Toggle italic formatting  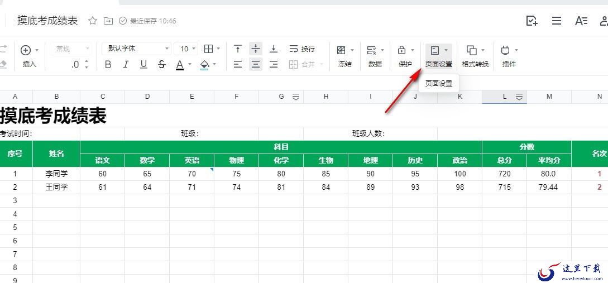tap(126, 65)
